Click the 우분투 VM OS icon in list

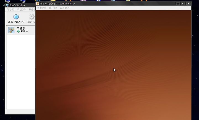11,30
